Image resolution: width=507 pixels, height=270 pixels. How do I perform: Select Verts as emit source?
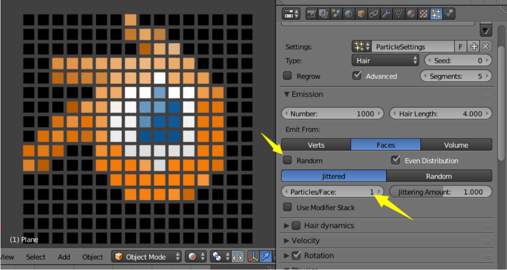click(316, 145)
